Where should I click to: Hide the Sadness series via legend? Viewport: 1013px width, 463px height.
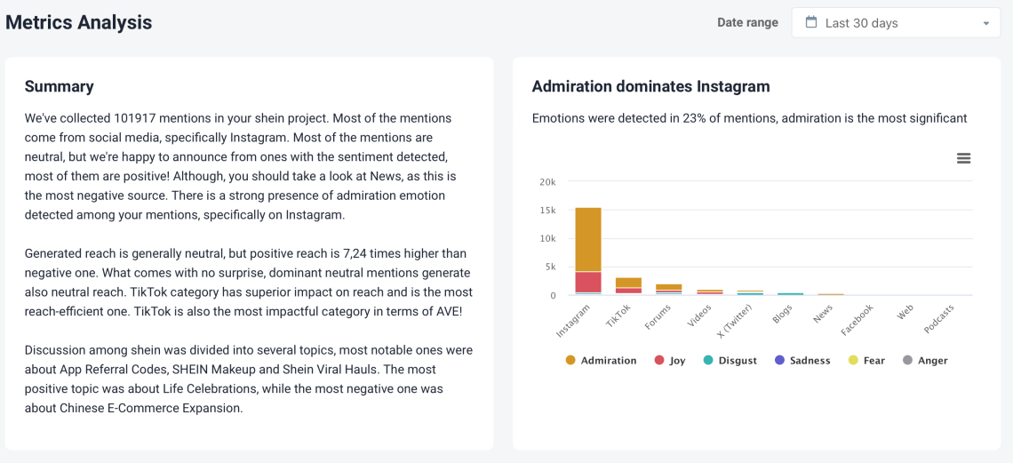[802, 360]
